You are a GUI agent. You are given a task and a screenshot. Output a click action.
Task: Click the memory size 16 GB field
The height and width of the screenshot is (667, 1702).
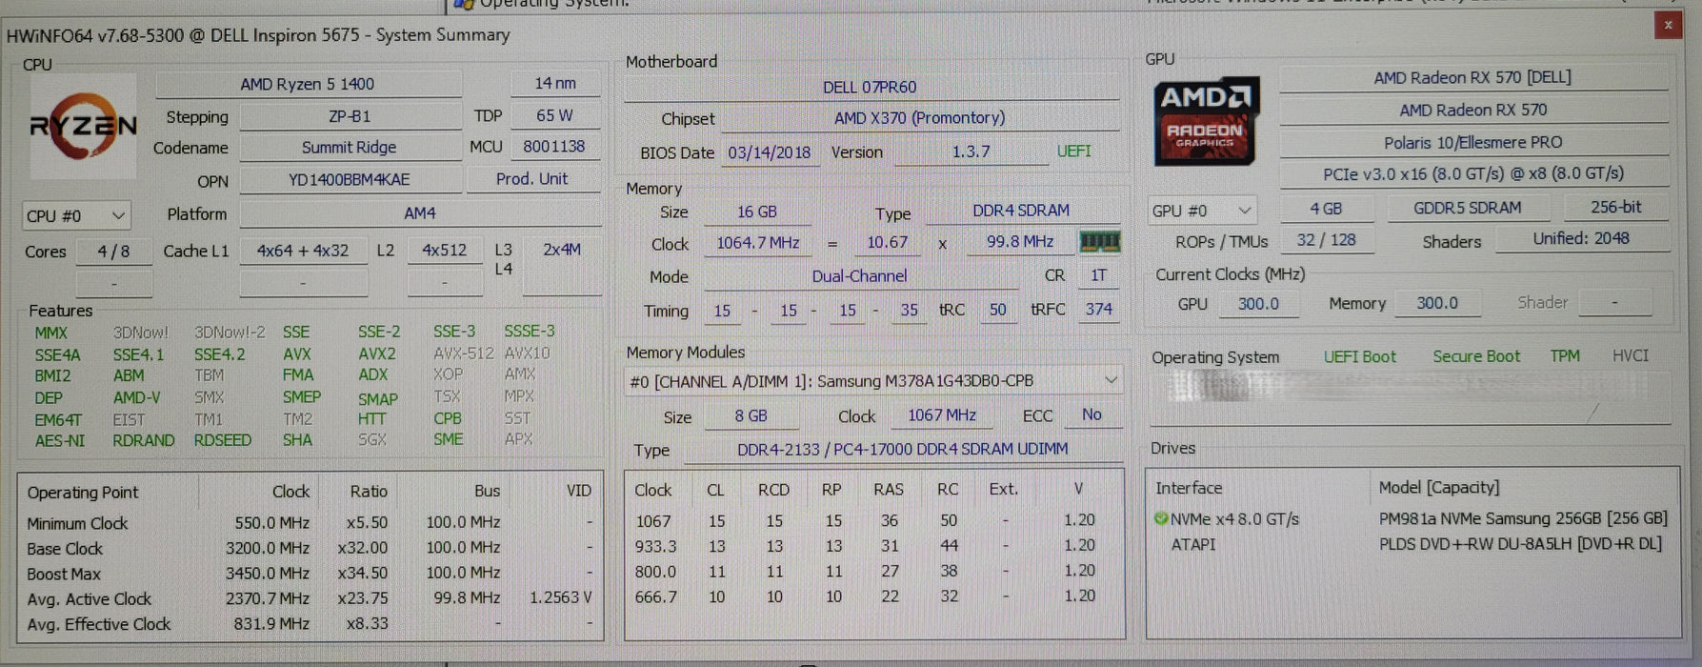click(757, 212)
